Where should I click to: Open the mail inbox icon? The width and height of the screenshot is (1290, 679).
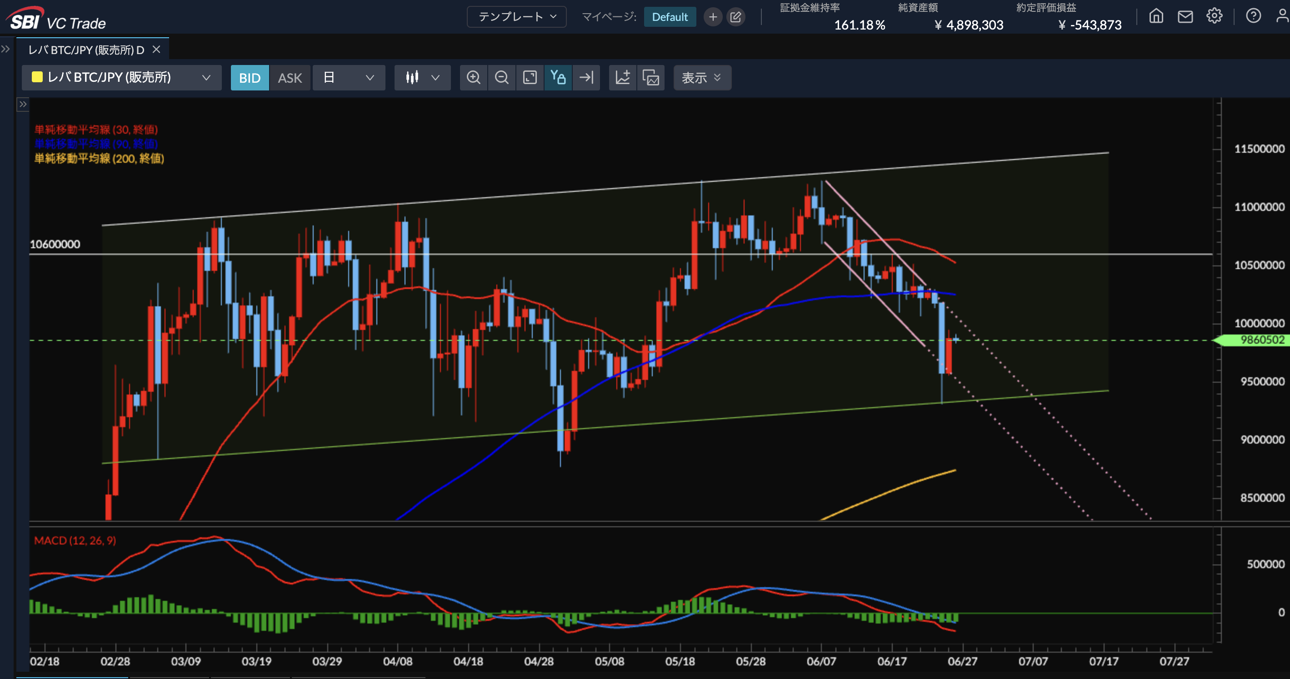click(x=1185, y=16)
